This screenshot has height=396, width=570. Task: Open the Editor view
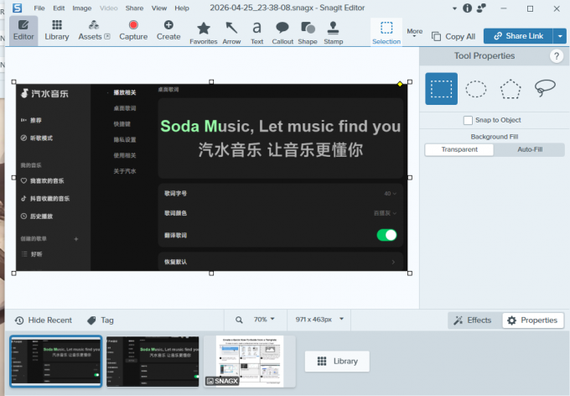point(23,30)
